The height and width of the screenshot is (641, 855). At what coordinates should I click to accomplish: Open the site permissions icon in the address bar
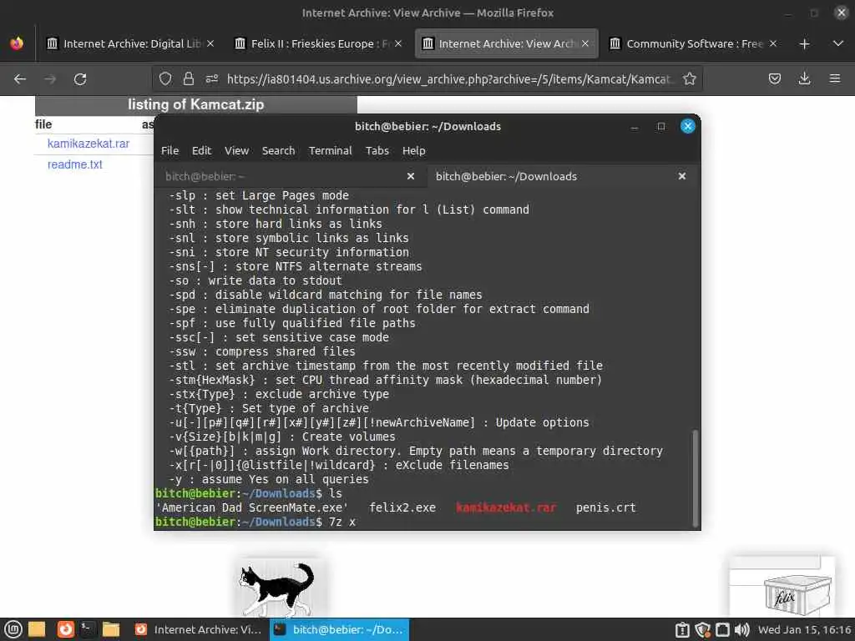coord(211,79)
